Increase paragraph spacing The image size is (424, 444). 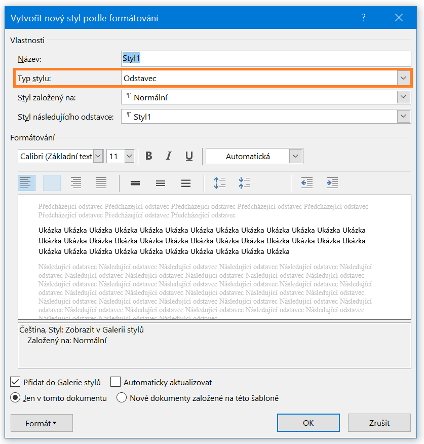coord(219,183)
